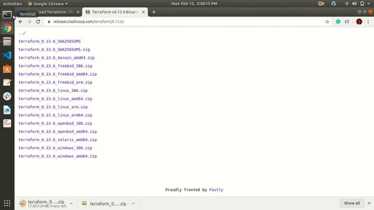374x210 pixels.
Task: Switch to the Download Terraform tab
Action: (x=49, y=12)
